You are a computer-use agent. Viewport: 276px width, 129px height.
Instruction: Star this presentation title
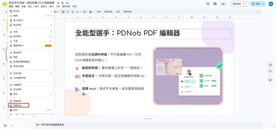pyautogui.click(x=58, y=3)
